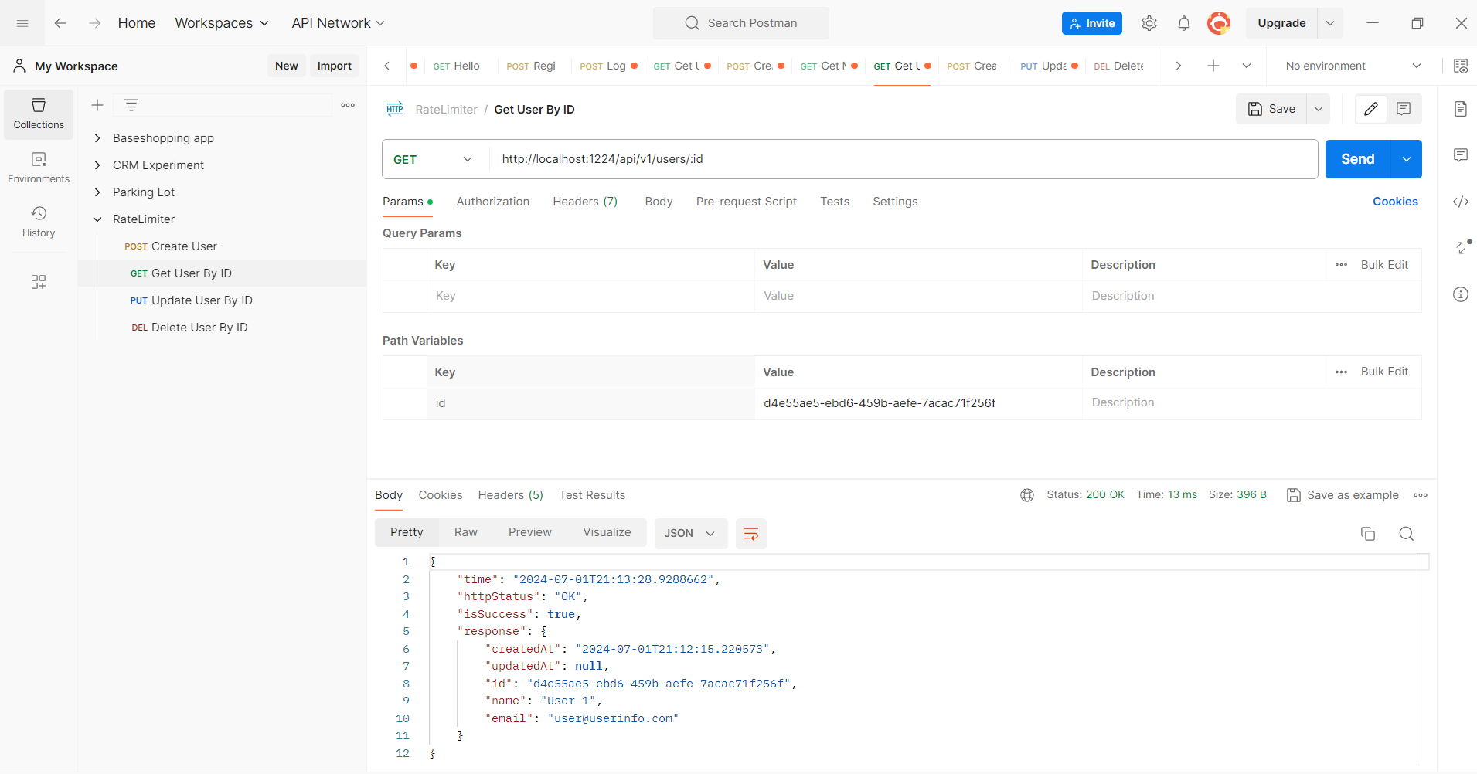This screenshot has height=774, width=1477.
Task: Switch to the Authorization tab
Action: (493, 202)
